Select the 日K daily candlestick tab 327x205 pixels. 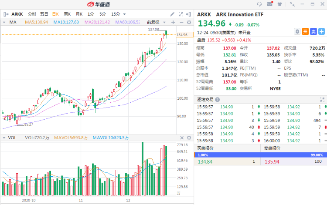55,14
